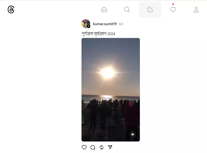The width and height of the screenshot is (207, 153).
Task: Follow kumar.sumit19 via plus badge
Action: (x=88, y=26)
